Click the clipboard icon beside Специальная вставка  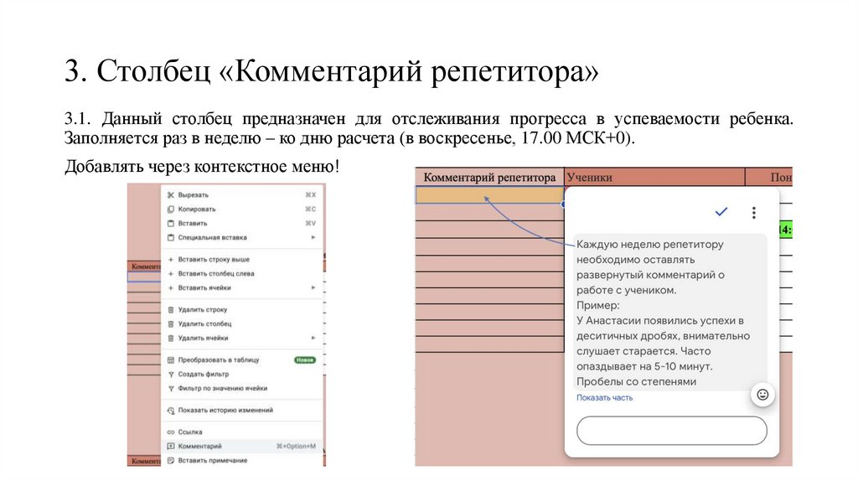pyautogui.click(x=171, y=237)
